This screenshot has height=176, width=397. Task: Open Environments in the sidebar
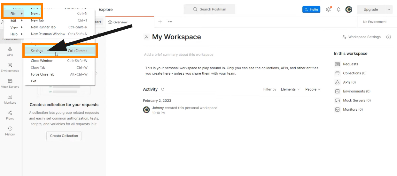pyautogui.click(x=10, y=68)
